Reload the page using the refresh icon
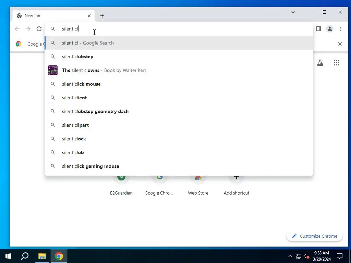351x263 pixels. click(39, 29)
